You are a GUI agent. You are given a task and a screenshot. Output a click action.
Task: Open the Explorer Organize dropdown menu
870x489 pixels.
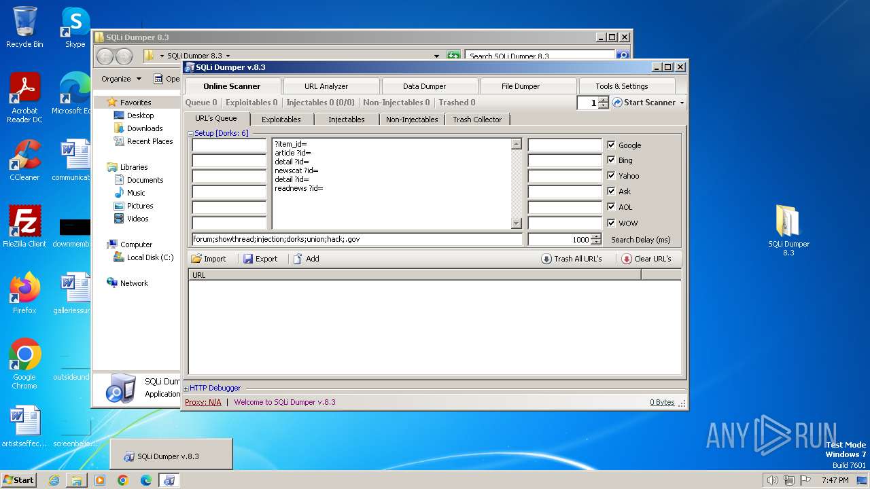pyautogui.click(x=121, y=79)
